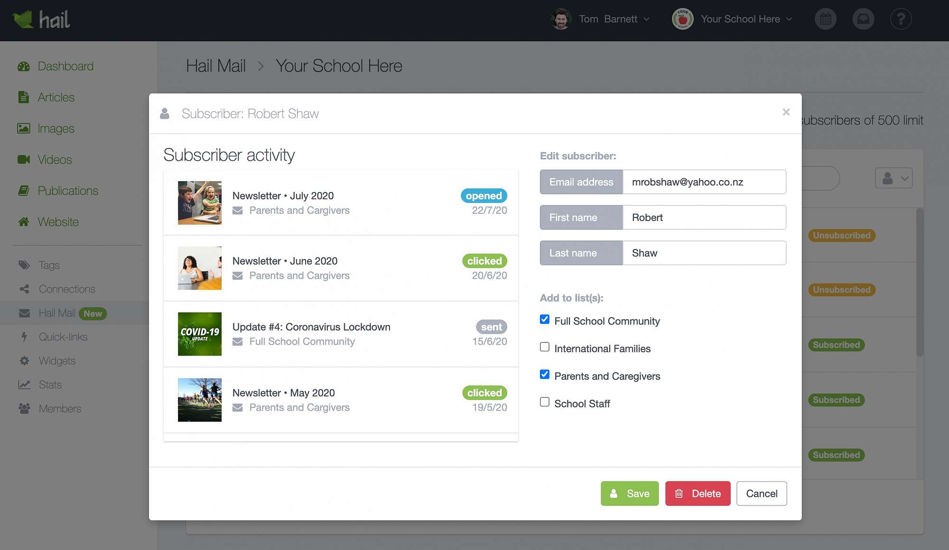Enable the School Staff checkbox
The height and width of the screenshot is (550, 949).
click(545, 402)
